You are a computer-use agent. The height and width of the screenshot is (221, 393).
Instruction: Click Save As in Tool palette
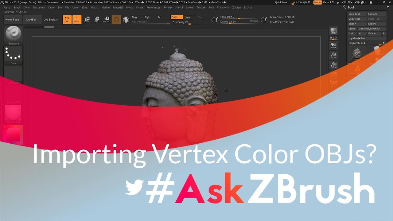click(x=377, y=14)
